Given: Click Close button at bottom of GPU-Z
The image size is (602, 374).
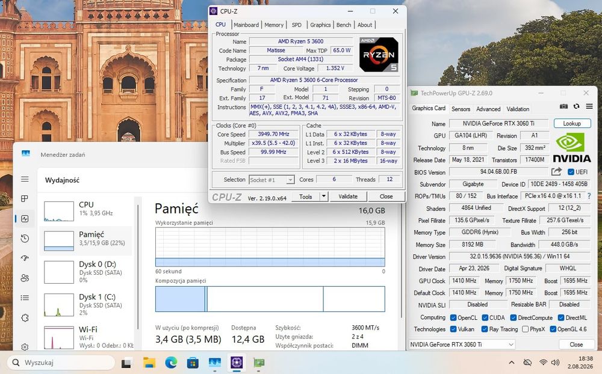Looking at the screenshot, I should click(x=576, y=345).
